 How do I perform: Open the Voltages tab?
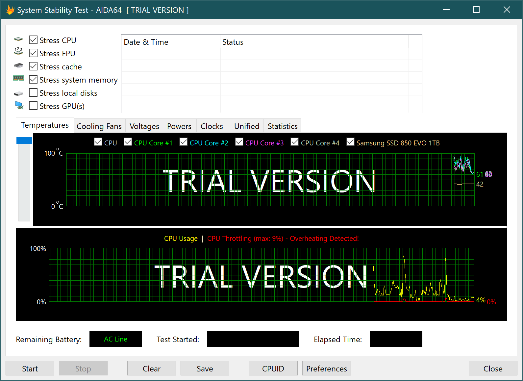[x=144, y=126]
